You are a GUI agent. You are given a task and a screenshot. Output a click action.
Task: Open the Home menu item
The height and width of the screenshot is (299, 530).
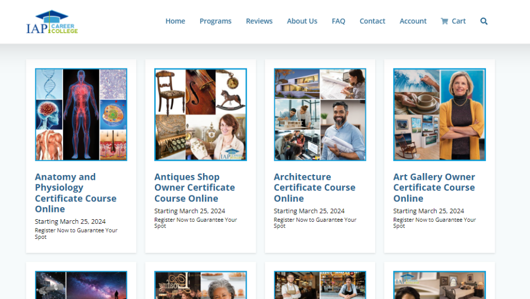pos(175,21)
